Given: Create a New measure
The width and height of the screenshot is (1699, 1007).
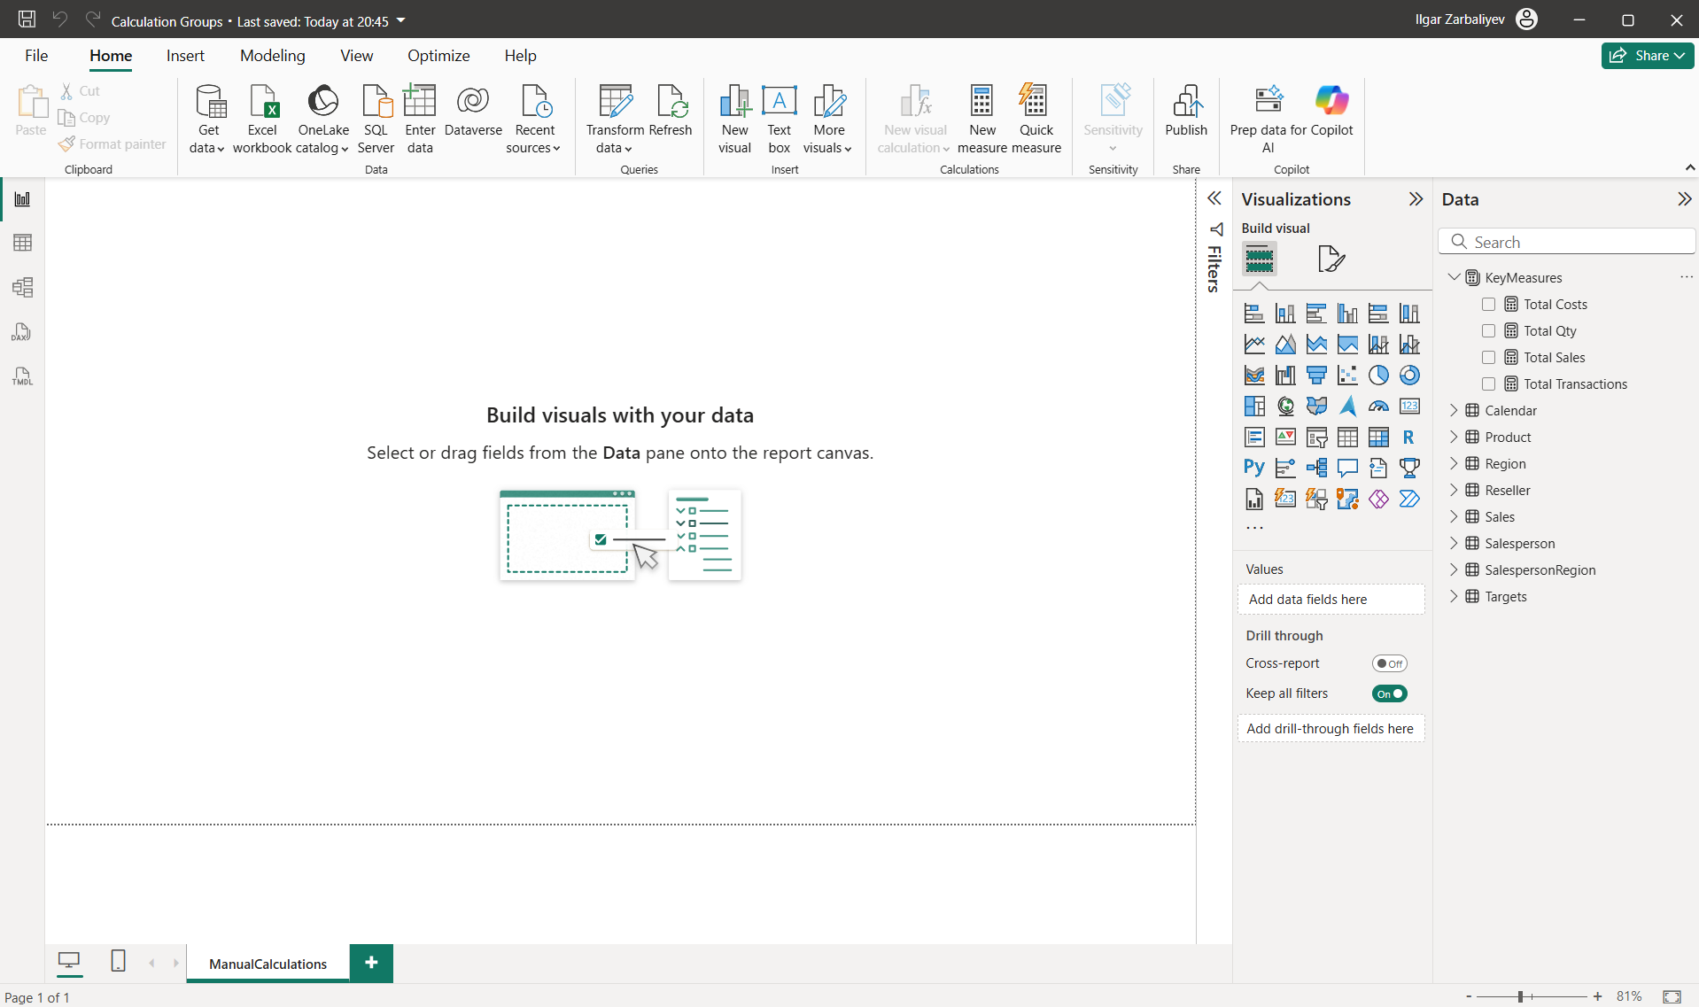Looking at the screenshot, I should (x=982, y=120).
